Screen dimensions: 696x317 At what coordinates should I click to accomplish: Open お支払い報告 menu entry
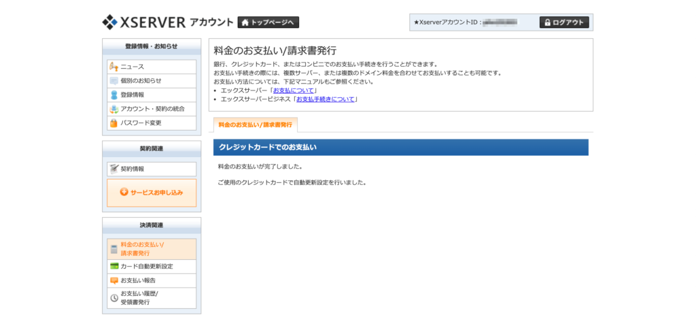click(x=152, y=280)
